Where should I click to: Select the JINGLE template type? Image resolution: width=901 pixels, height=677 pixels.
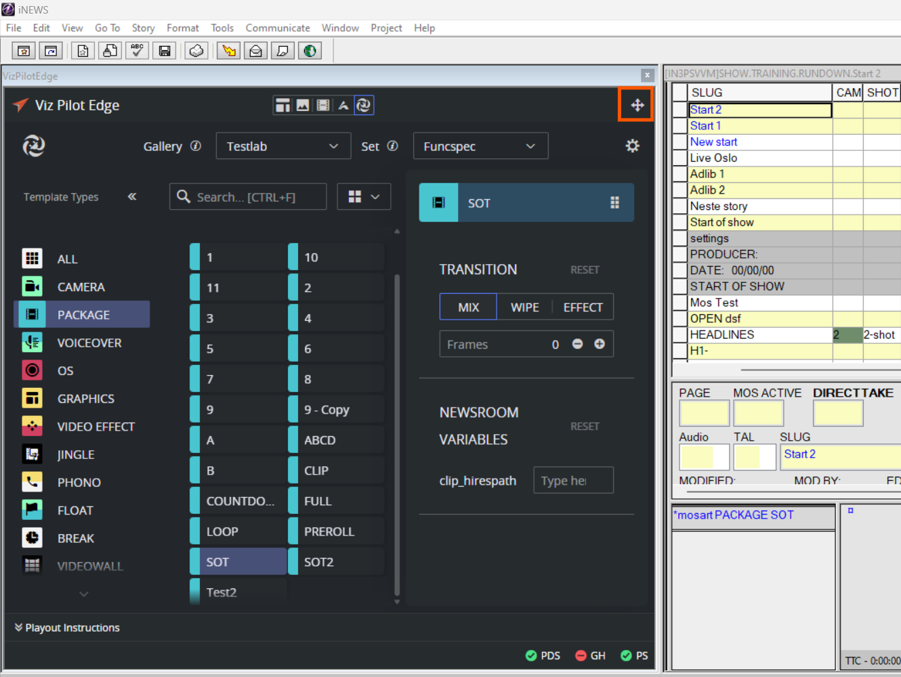82,454
